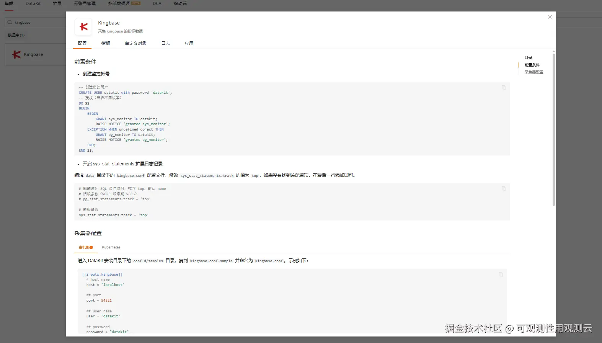
Task: Click the port value 54321
Action: click(x=106, y=301)
